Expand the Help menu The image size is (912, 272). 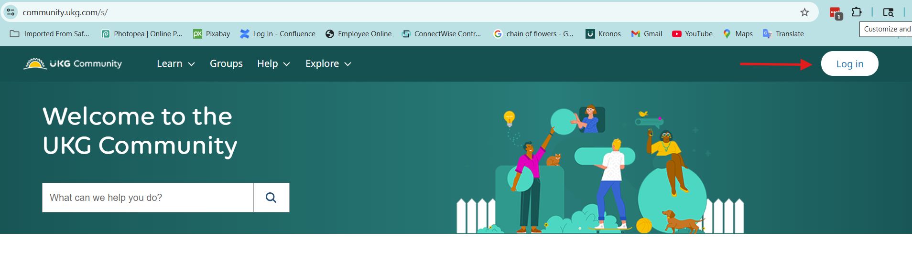pos(273,63)
